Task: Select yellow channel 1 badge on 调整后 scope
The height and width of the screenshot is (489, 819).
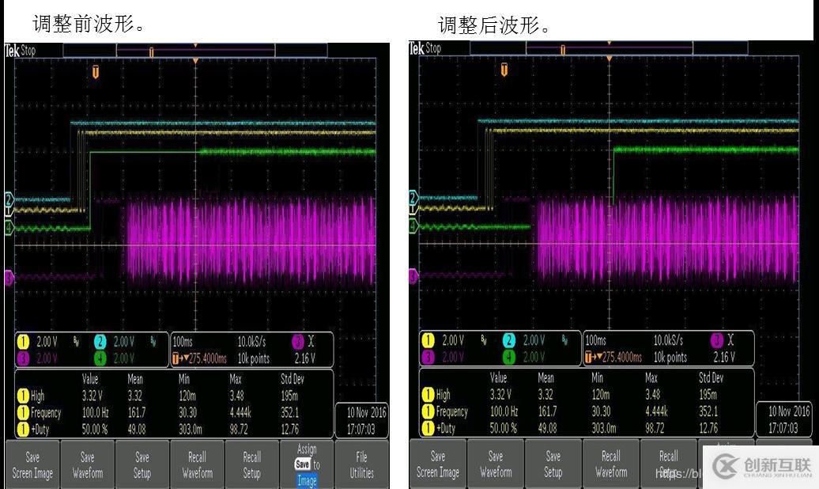Action: click(x=428, y=340)
